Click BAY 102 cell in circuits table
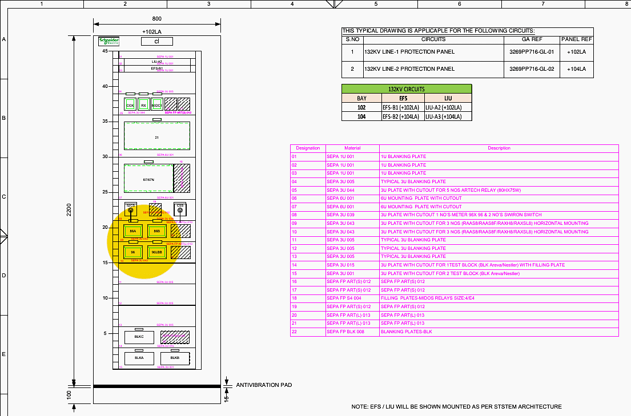This screenshot has width=631, height=416. pos(361,107)
